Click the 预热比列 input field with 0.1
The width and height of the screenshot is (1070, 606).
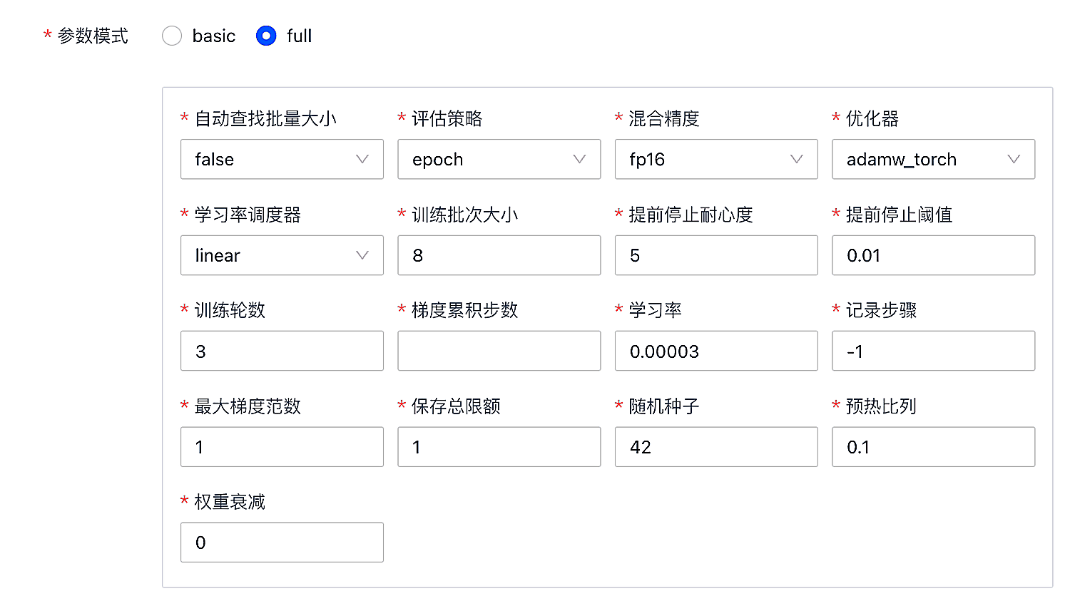[x=934, y=447]
